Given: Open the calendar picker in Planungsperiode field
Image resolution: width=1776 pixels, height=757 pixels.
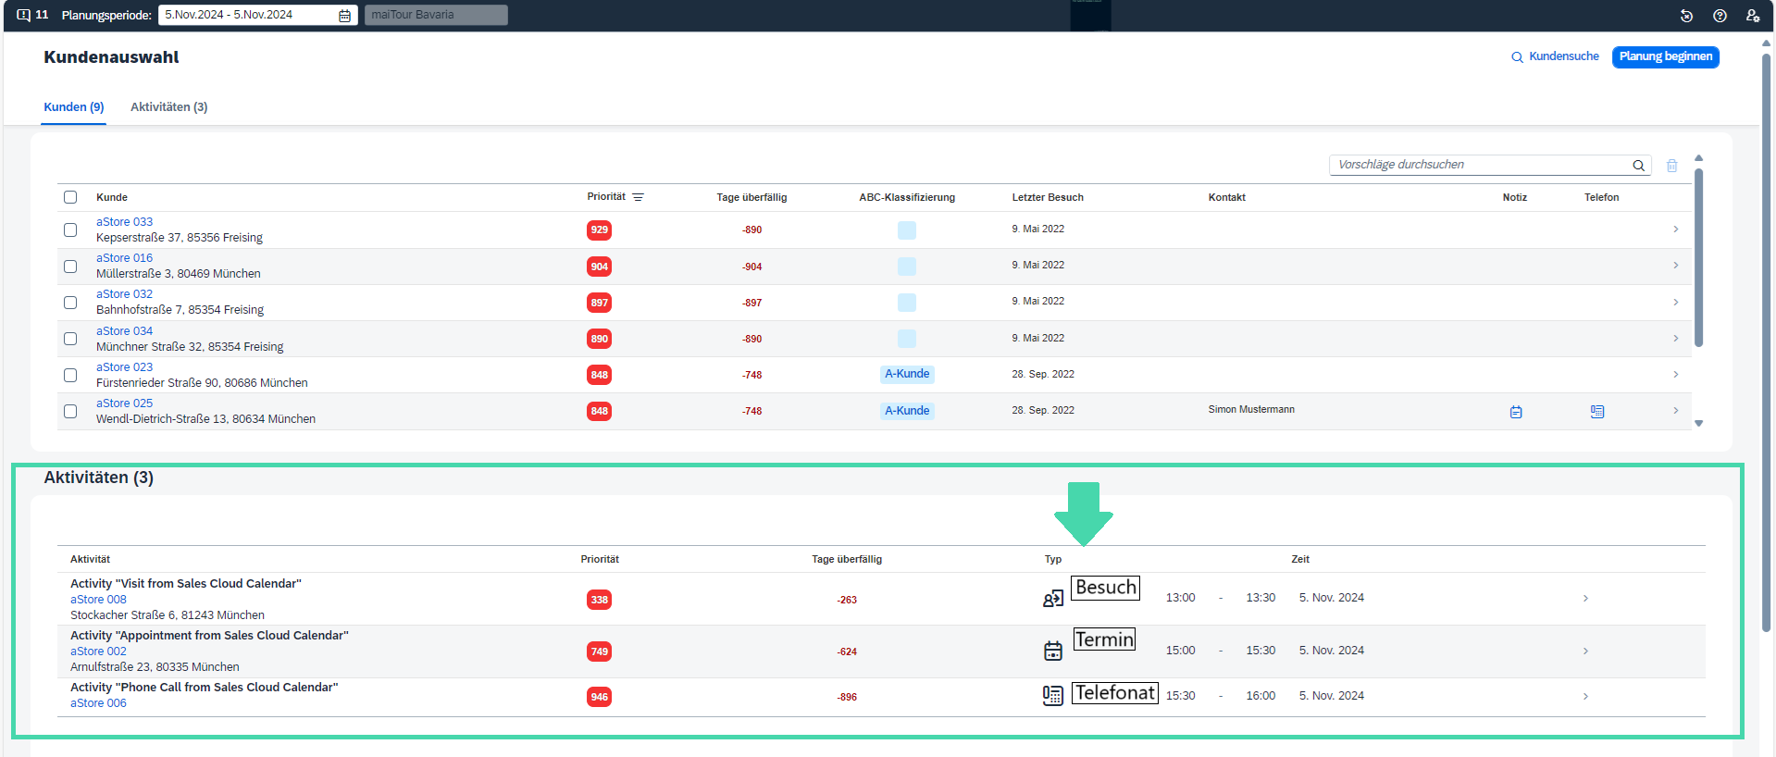Looking at the screenshot, I should (x=344, y=15).
